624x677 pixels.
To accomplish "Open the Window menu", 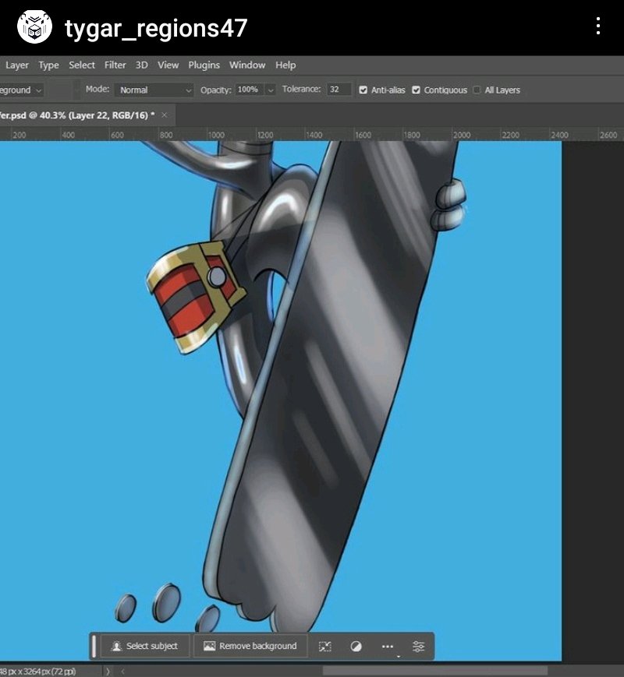I will click(247, 65).
